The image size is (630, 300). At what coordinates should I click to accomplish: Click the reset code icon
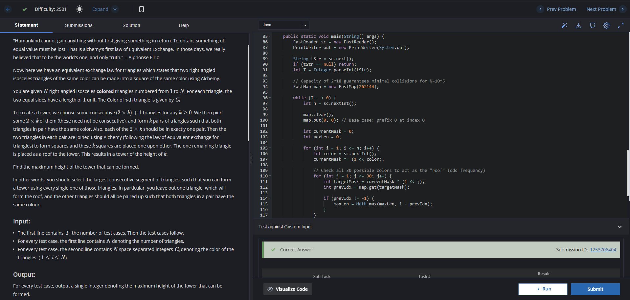pyautogui.click(x=593, y=25)
